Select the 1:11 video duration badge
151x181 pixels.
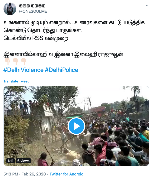[10, 161]
